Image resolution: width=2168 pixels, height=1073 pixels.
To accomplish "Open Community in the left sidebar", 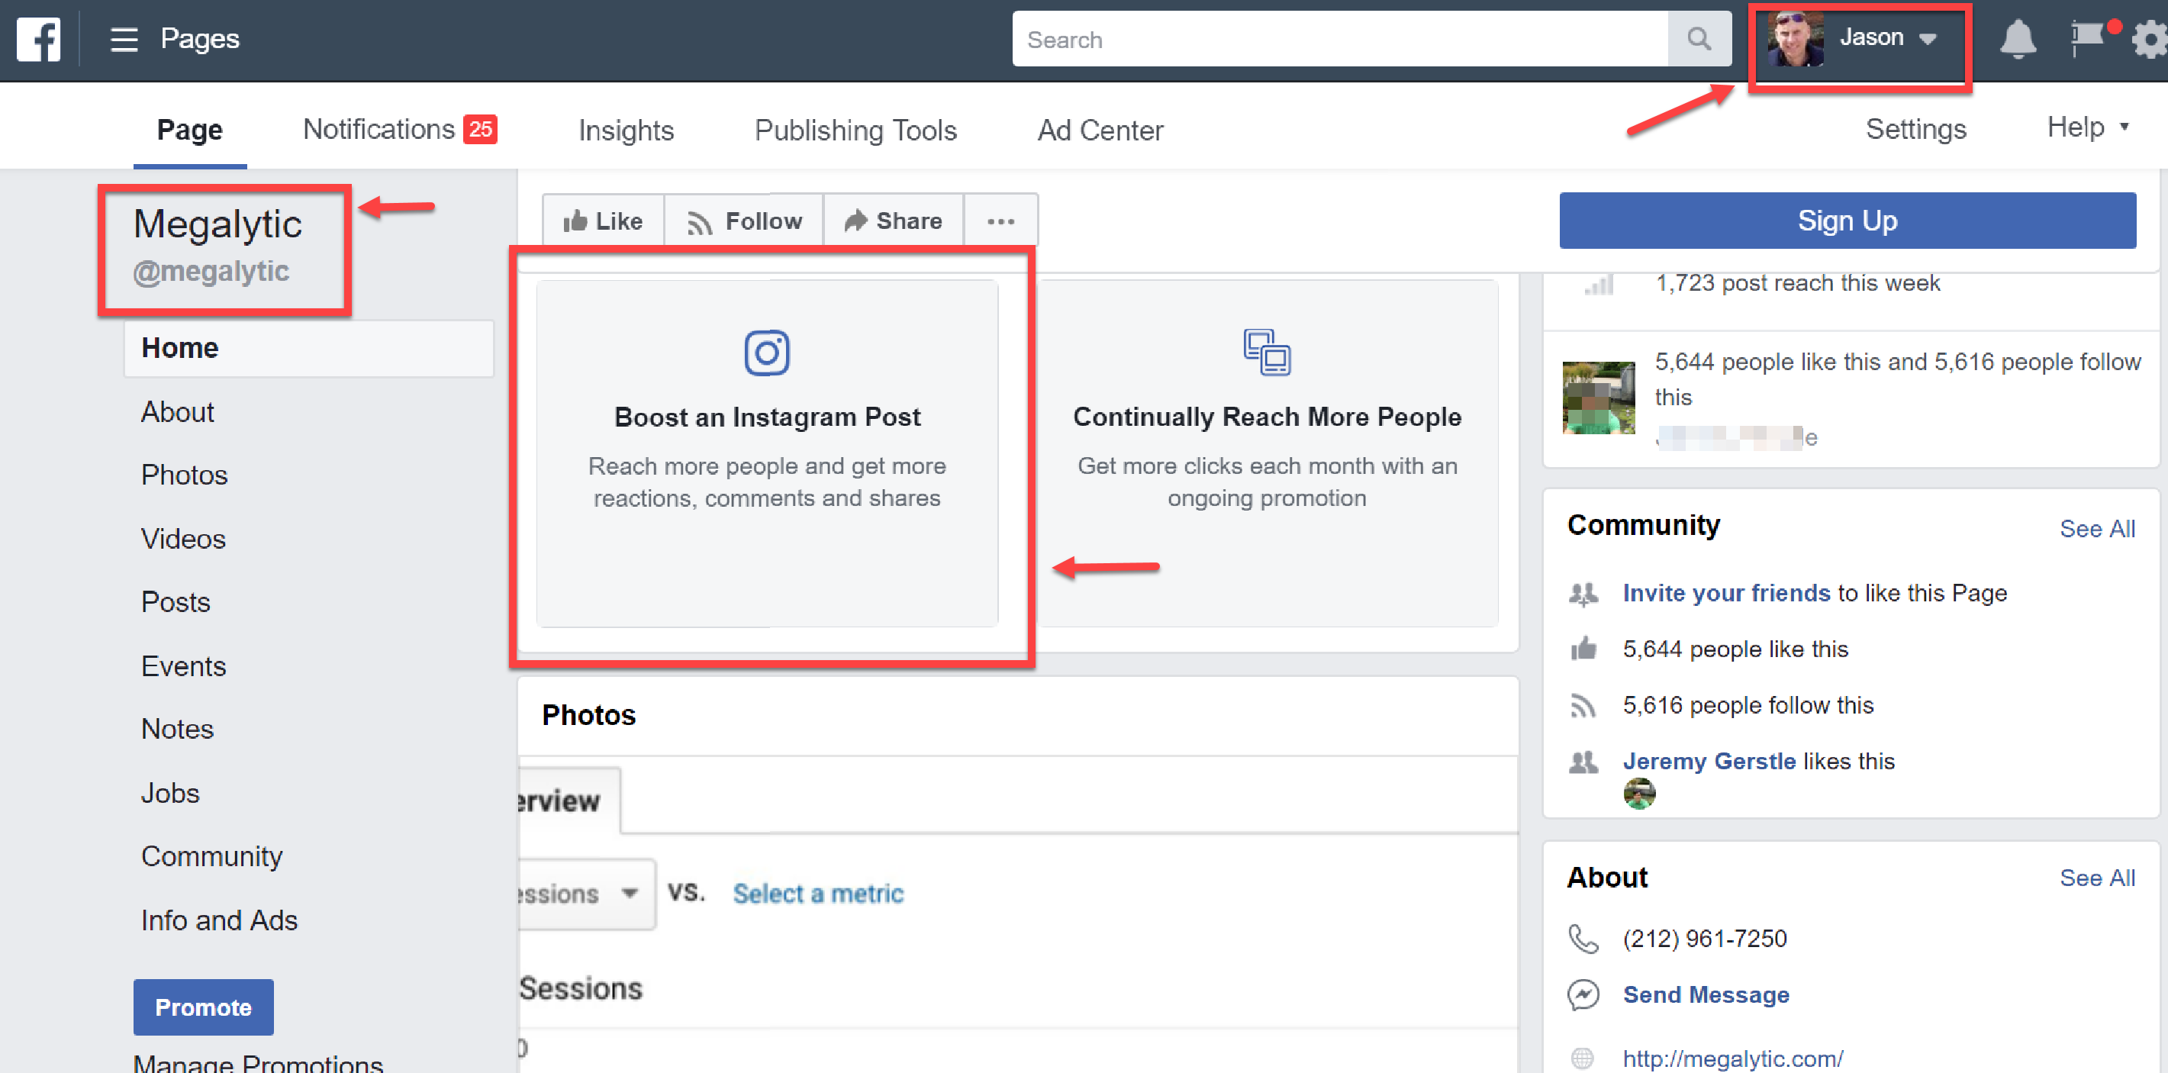I will 212,855.
